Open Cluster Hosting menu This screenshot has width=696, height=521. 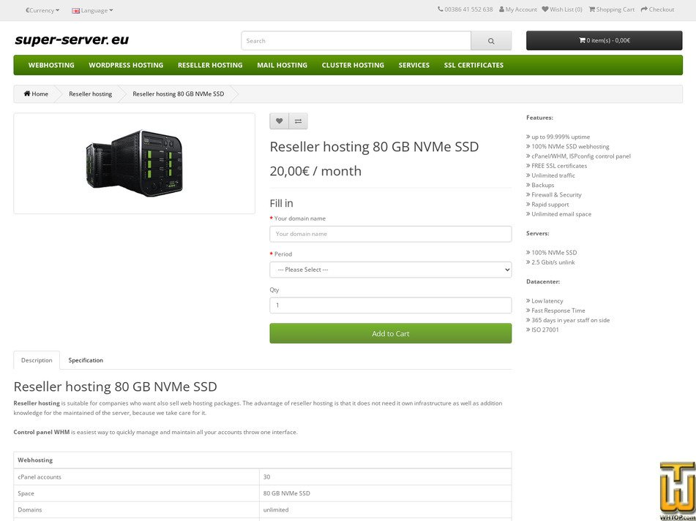353,65
